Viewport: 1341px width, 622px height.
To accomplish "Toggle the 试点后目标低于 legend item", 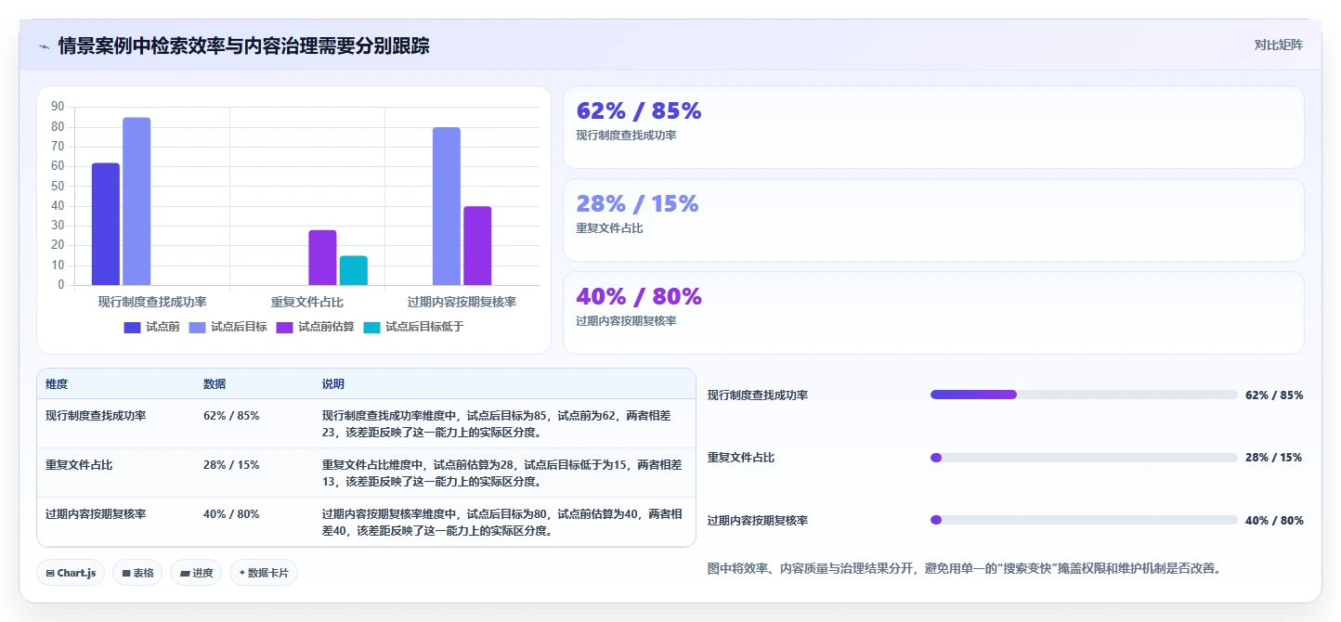I will [x=413, y=327].
